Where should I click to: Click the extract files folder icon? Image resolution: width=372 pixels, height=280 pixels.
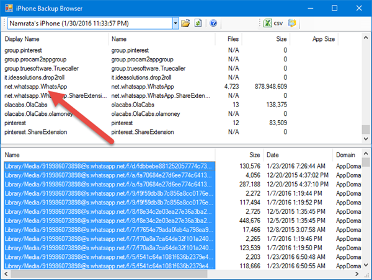point(292,24)
